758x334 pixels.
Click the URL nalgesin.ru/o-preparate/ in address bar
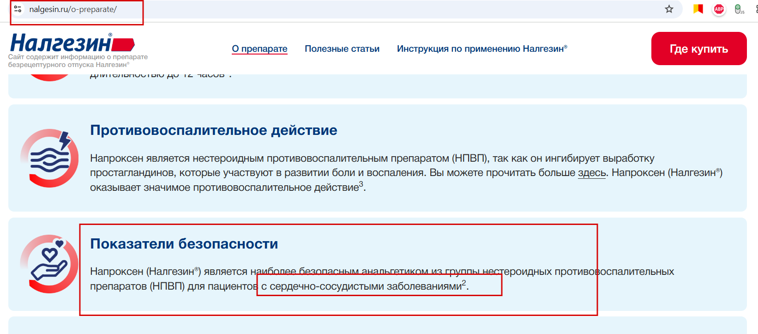[x=73, y=9]
